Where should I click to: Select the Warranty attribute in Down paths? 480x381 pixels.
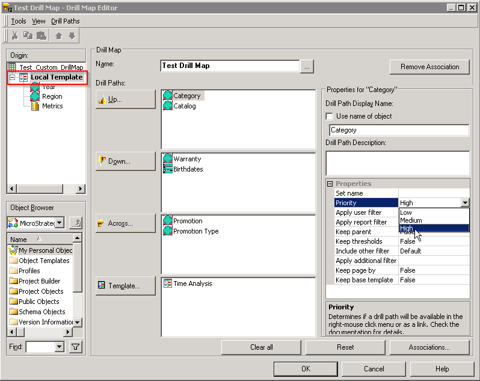coord(187,159)
